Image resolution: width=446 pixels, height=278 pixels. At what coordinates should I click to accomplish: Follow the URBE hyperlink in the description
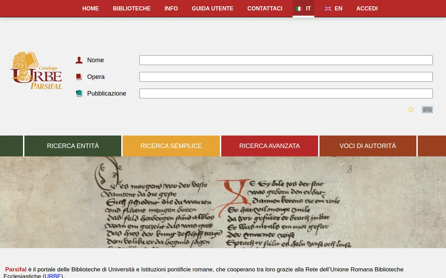[x=53, y=276]
